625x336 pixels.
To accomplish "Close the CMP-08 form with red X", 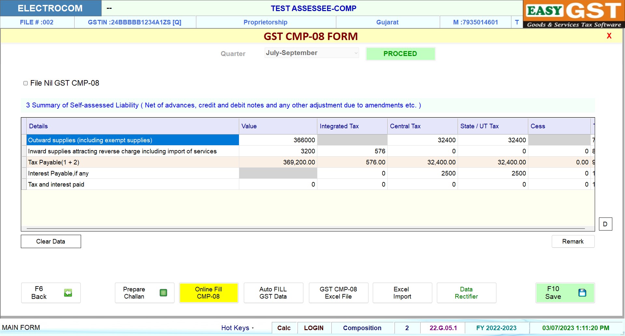I will click(609, 36).
